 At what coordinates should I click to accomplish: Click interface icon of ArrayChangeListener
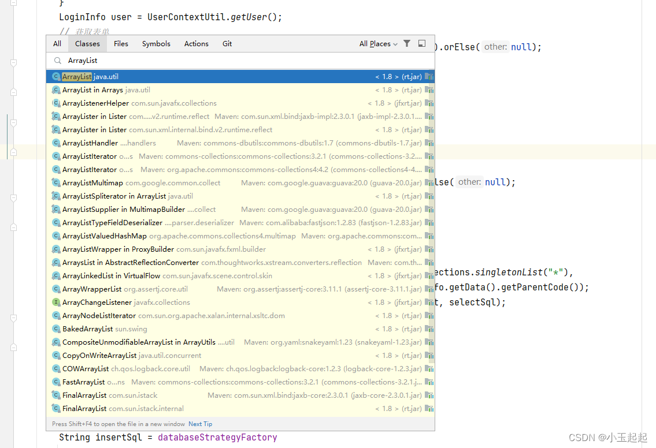(56, 302)
